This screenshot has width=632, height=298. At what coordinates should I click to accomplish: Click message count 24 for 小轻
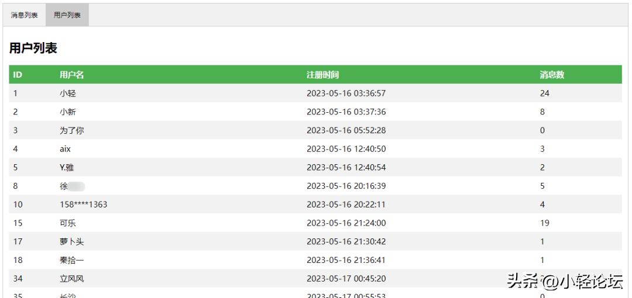[544, 93]
